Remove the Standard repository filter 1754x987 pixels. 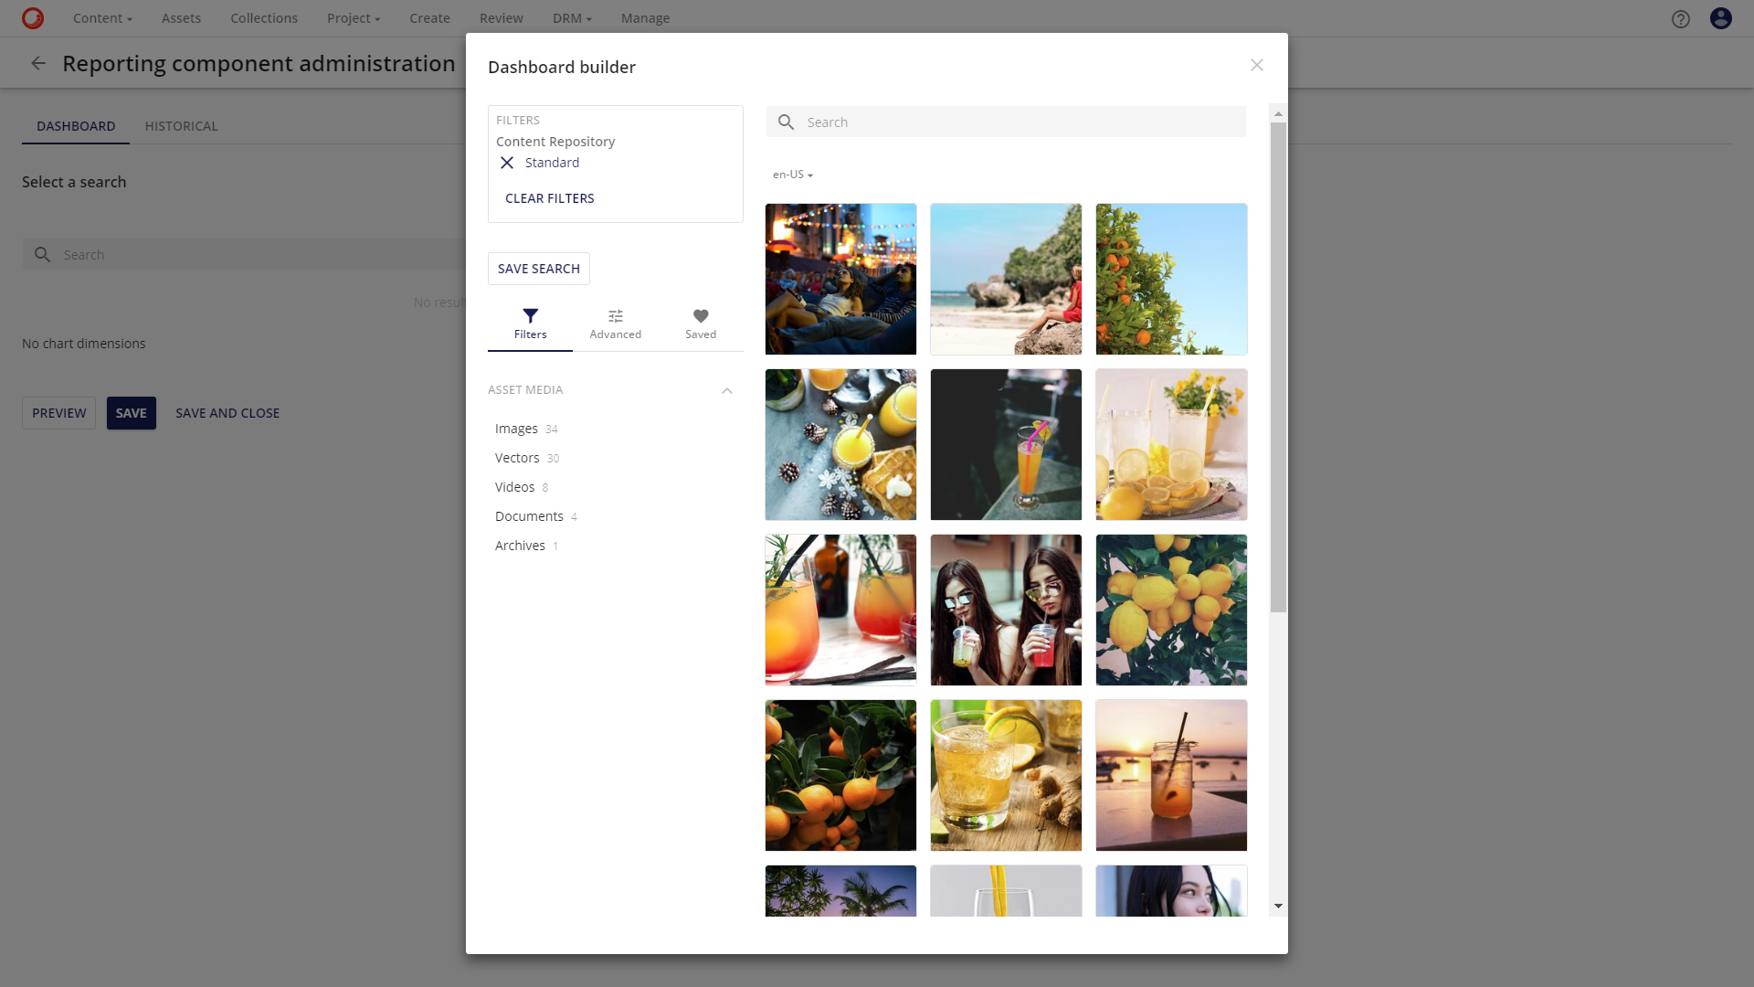(x=507, y=163)
